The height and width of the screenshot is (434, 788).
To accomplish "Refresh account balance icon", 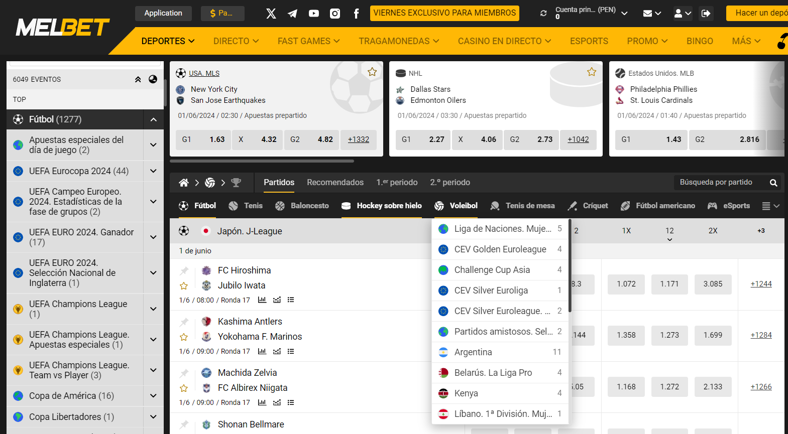I will click(543, 14).
